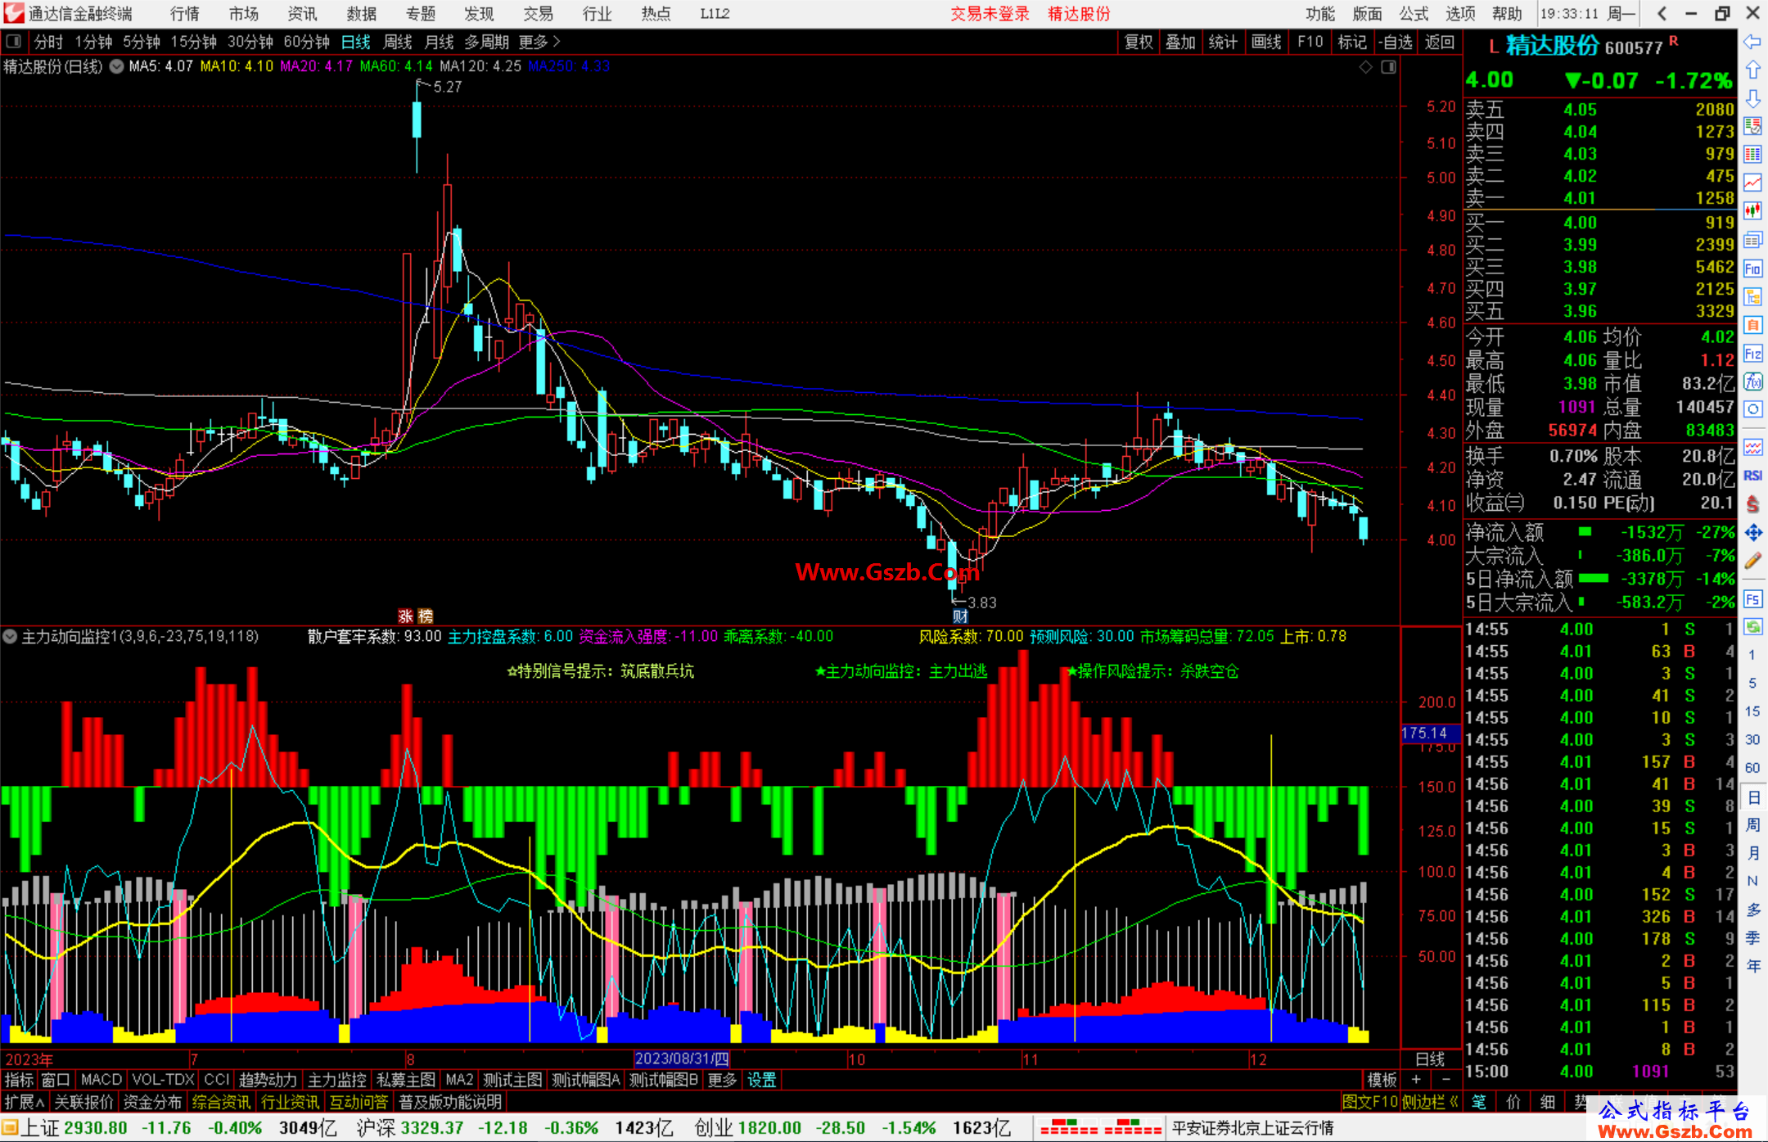Screen dimensions: 1768x1142
Task: Open the colored quote list sidebar icon
Action: 1752,126
